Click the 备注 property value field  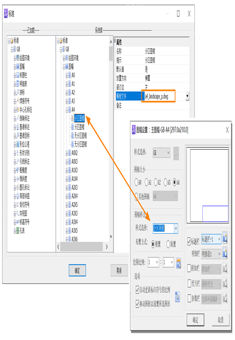(x=167, y=106)
